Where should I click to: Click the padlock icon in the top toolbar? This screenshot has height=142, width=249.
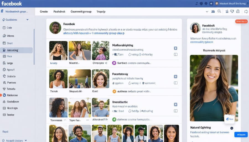[238, 12]
